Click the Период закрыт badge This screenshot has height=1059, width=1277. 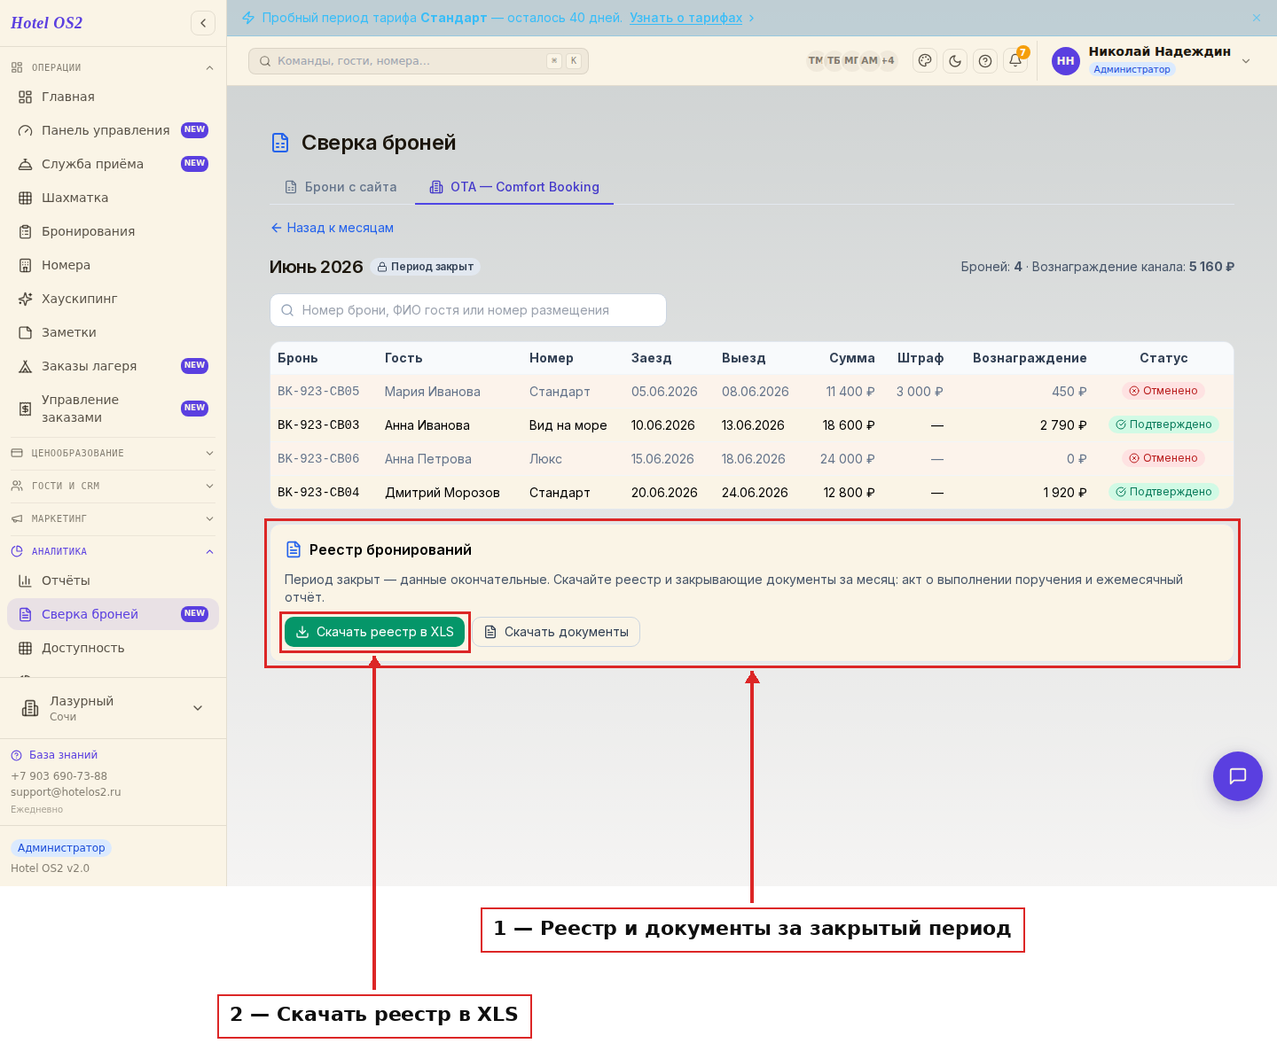click(426, 267)
